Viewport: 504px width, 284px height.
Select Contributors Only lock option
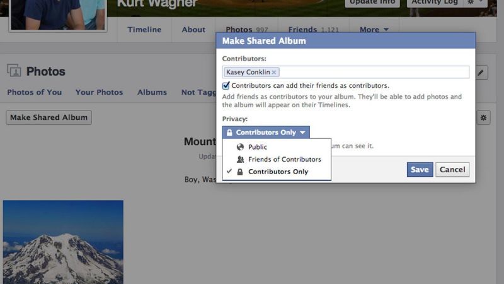(277, 172)
